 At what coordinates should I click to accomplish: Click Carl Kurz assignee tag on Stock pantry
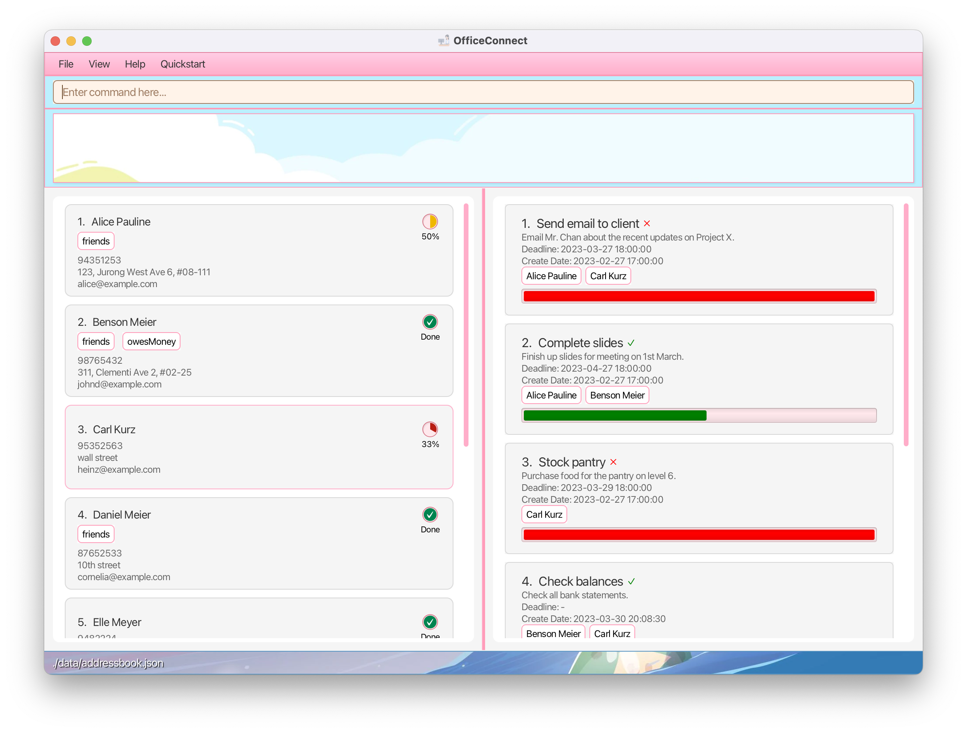(x=544, y=515)
